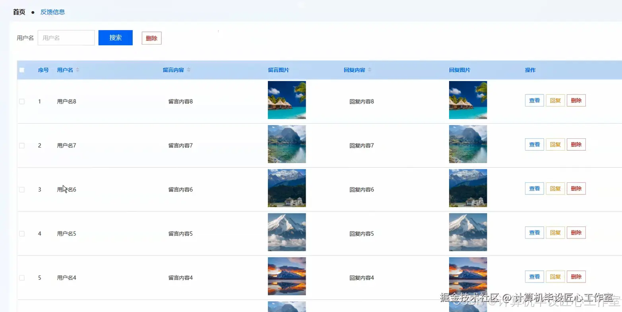622x312 pixels.
Task: View details with 查看 for 用户名8
Action: coord(535,101)
